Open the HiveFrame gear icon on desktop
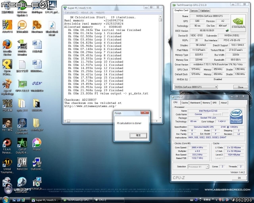This screenshot has height=203, width=254. tap(37, 27)
